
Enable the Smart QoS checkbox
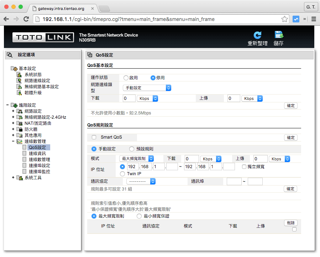click(94, 137)
